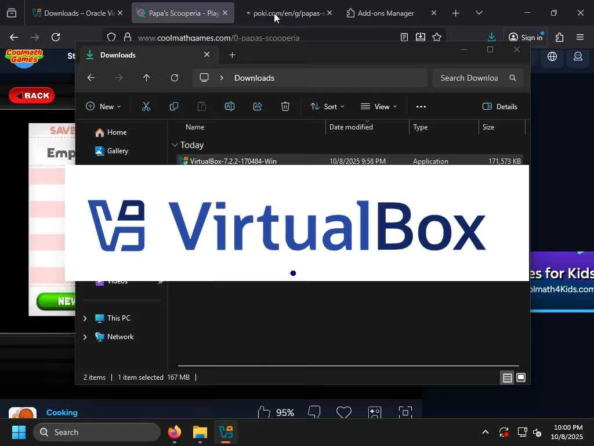Go back in Firefox browser
The height and width of the screenshot is (446, 594).
coord(14,37)
